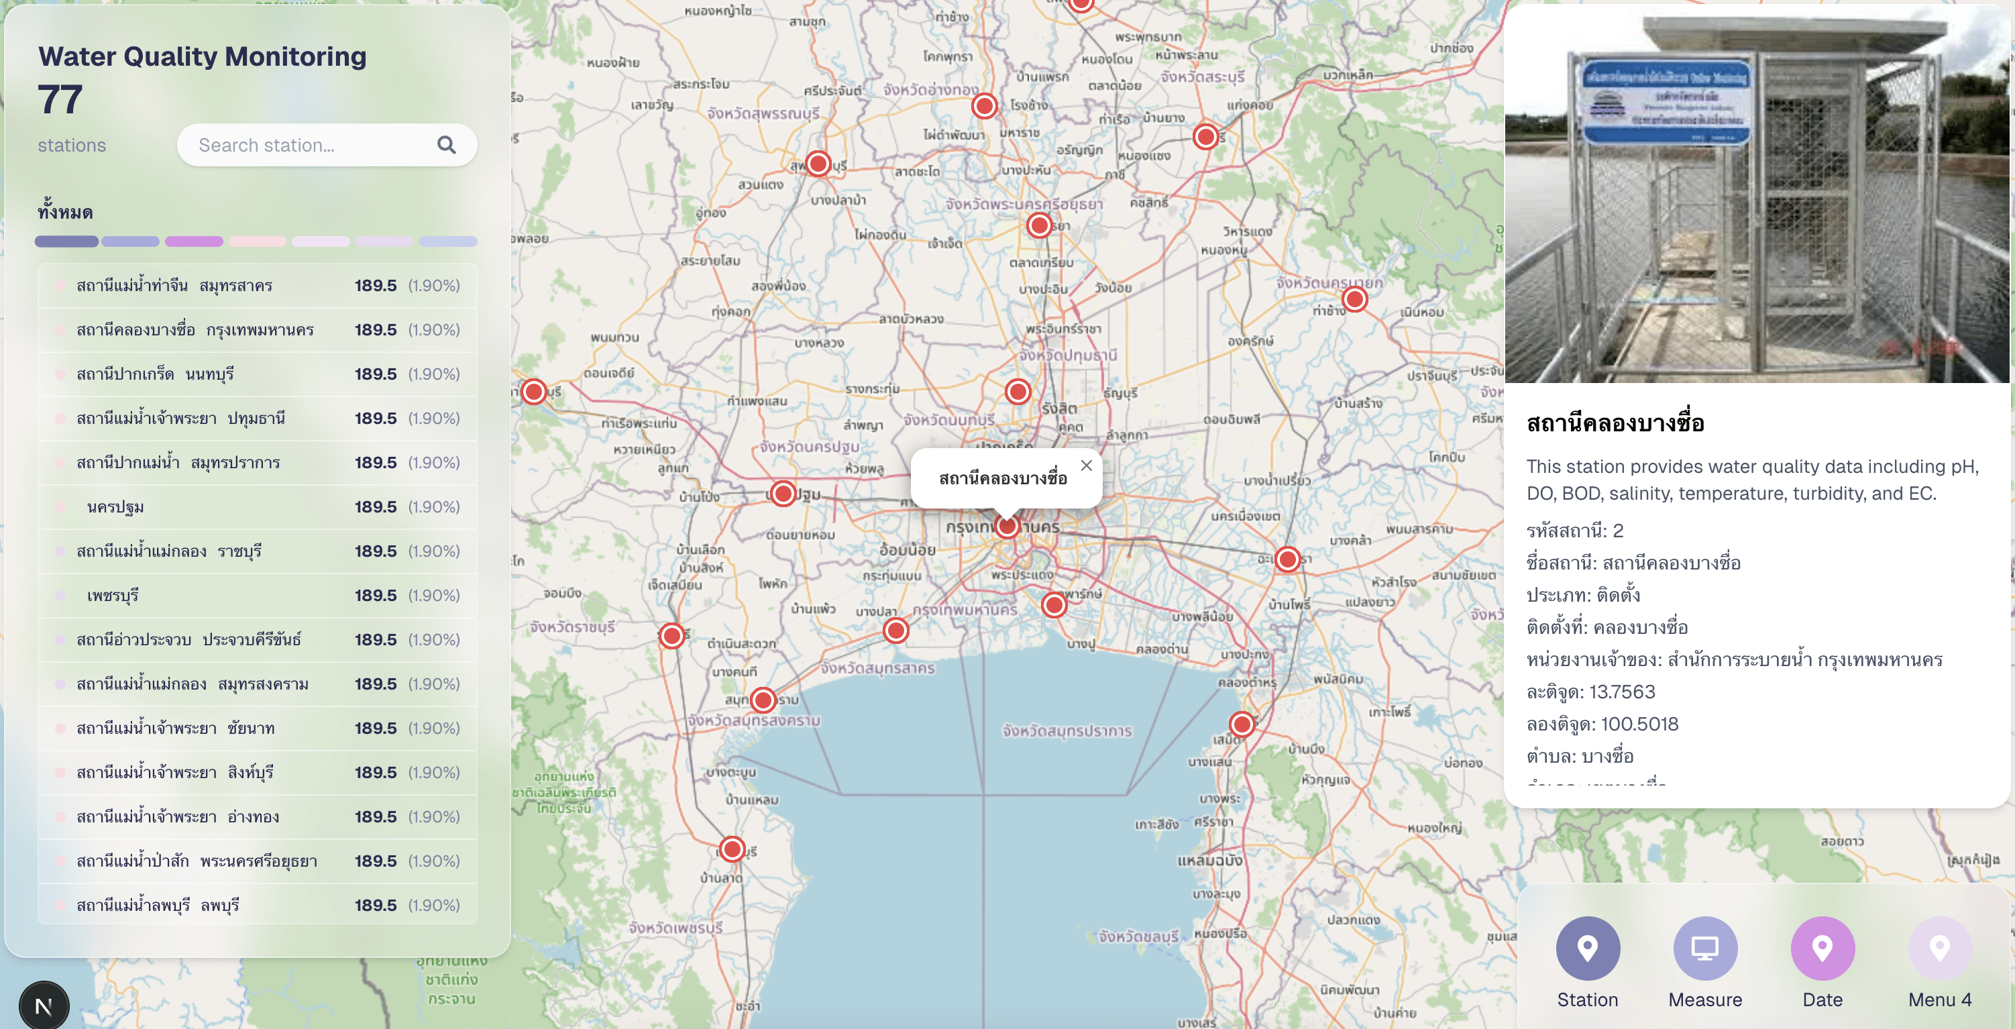The image size is (2015, 1029).
Task: Click the marker near จังหวัดนครนายก
Action: pyautogui.click(x=1355, y=299)
